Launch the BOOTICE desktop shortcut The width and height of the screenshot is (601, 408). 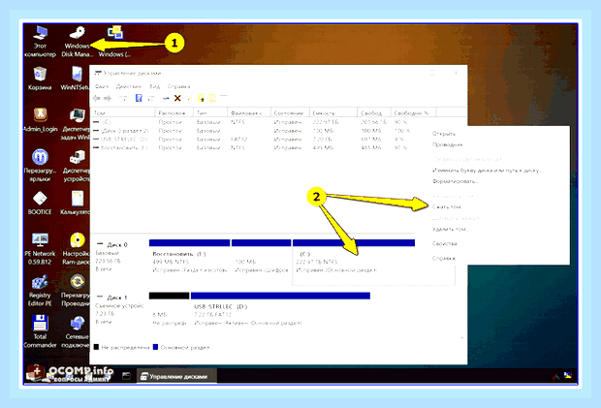pos(40,203)
